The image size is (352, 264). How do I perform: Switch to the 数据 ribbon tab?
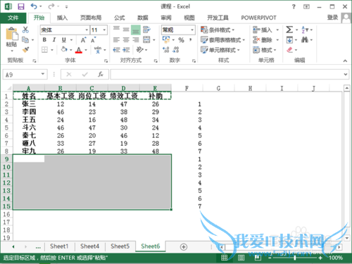tap(143, 18)
